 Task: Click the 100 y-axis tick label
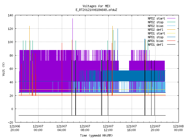click(10, 42)
